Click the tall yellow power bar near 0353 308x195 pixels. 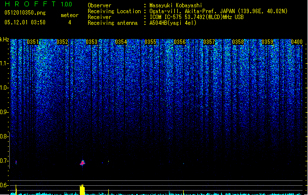click(x=82, y=190)
